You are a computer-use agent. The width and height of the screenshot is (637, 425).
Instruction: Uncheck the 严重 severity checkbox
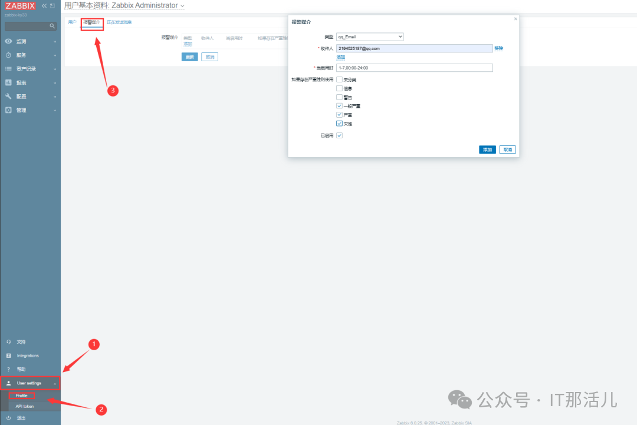(339, 115)
